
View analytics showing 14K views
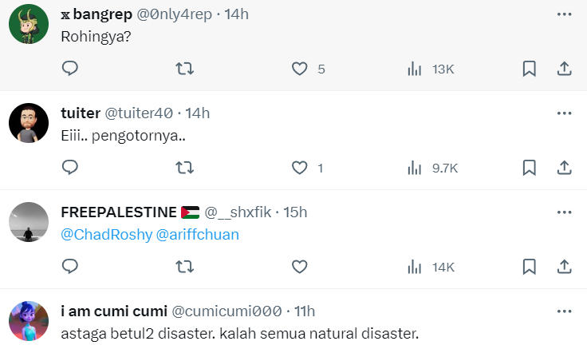pos(414,267)
